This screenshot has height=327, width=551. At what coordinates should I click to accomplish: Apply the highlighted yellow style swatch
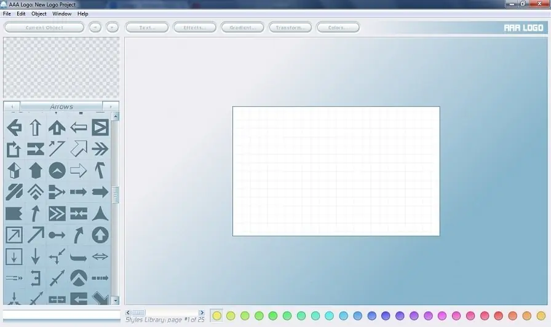[217, 316]
